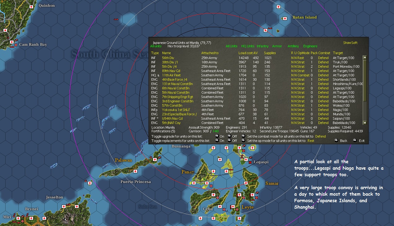Open the 56th Div unit
Screen dimensions: 394x226
point(168,58)
